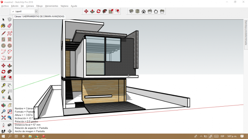The width and height of the screenshot is (248, 139).
Task: Open the Ver menu
Action: click(x=22, y=6)
